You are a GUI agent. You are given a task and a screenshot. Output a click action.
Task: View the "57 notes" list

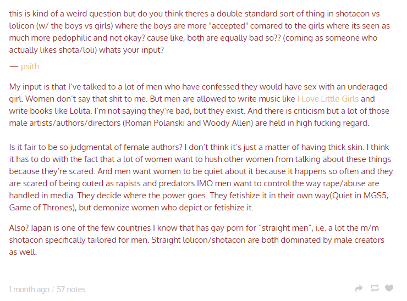pos(71,289)
